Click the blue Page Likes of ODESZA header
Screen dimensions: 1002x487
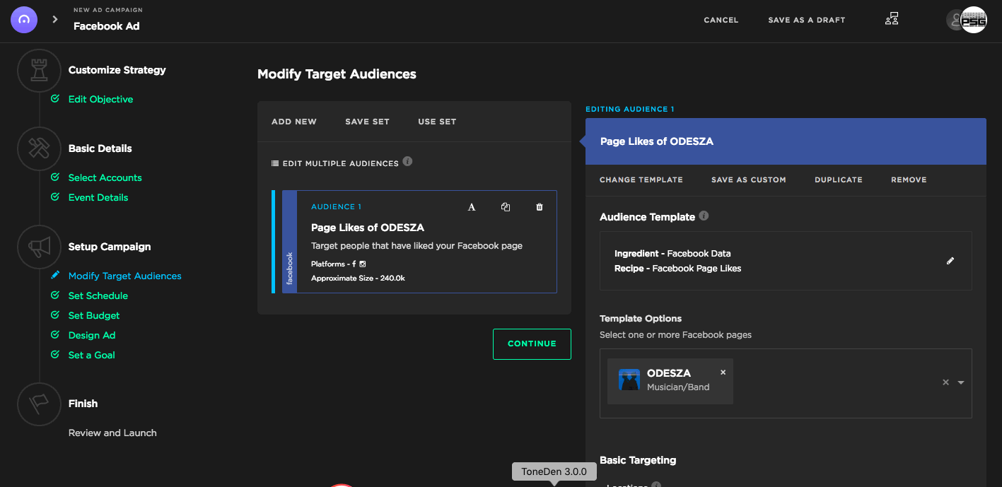coord(786,141)
